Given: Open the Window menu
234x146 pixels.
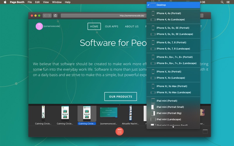Looking at the screenshot, I should [x=57, y=2].
